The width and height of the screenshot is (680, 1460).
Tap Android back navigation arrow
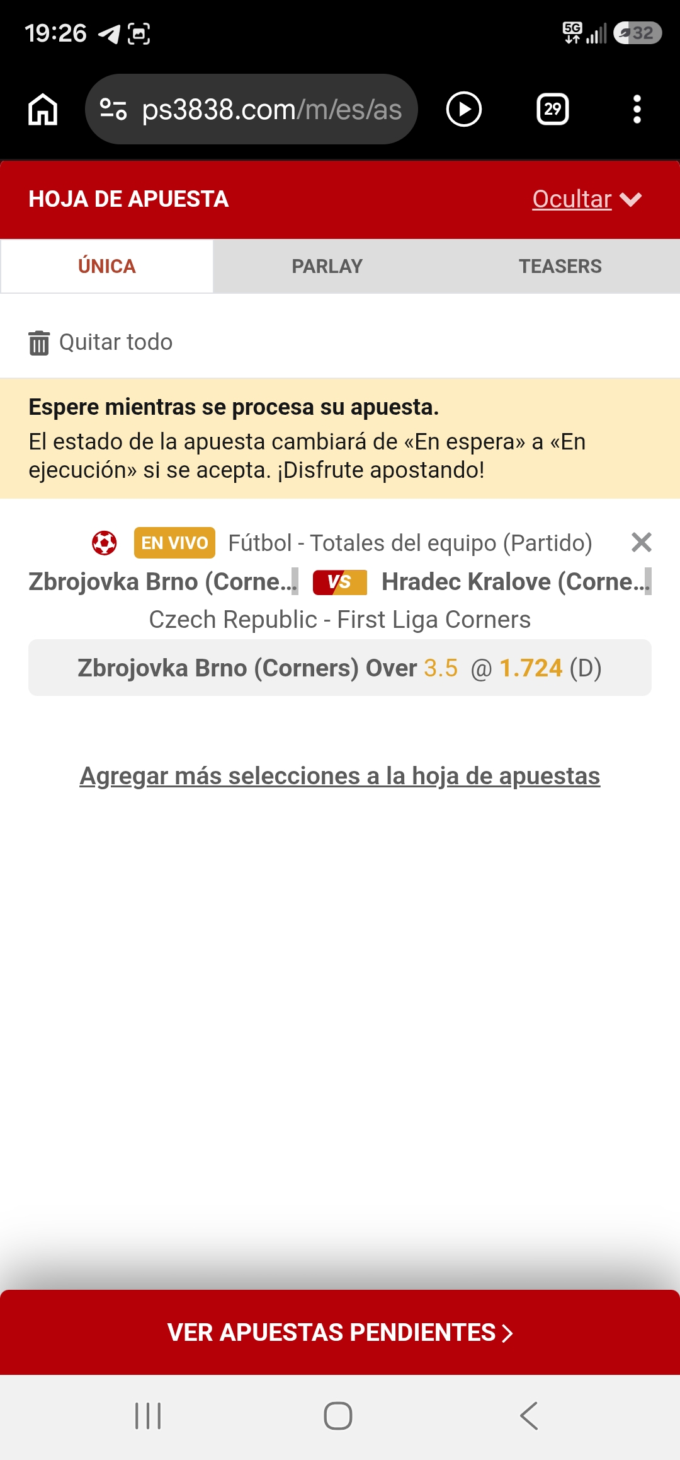coord(529,1416)
